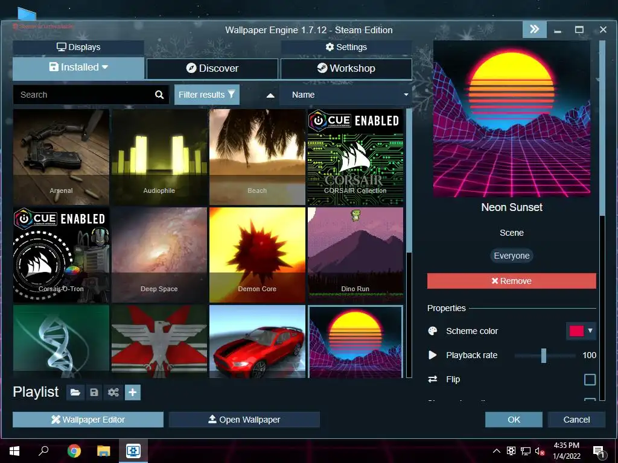The image size is (618, 463).
Task: Click the Cancel button
Action: coord(576,420)
